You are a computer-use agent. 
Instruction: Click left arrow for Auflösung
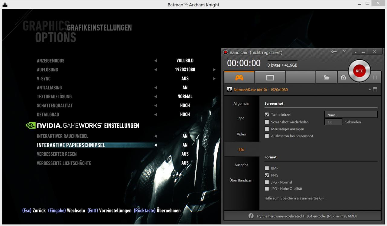pos(155,70)
